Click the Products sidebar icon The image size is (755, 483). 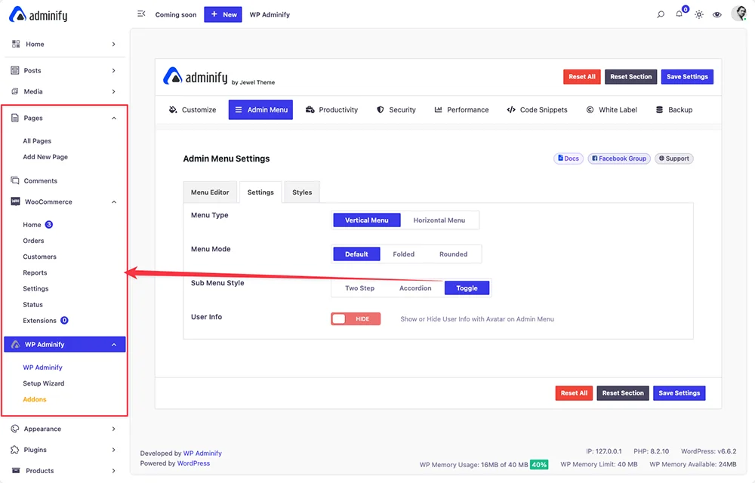[16, 470]
